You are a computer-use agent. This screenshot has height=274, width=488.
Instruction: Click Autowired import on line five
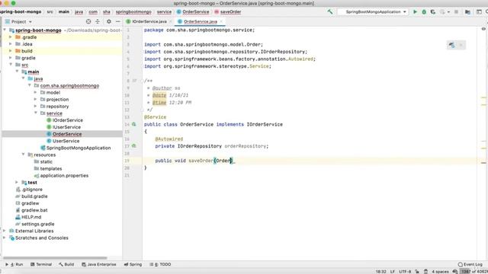click(300, 59)
